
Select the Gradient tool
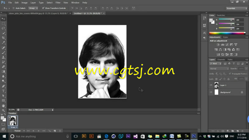point(3,72)
